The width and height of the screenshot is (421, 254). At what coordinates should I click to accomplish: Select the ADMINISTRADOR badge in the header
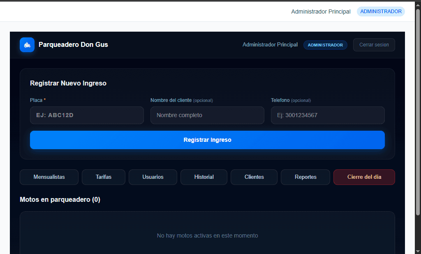point(325,45)
